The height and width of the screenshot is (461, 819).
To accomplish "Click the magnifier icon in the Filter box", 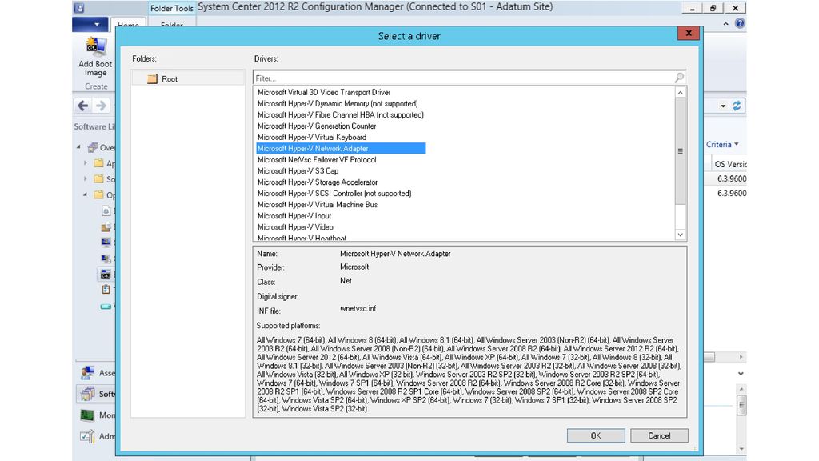I will (x=679, y=78).
